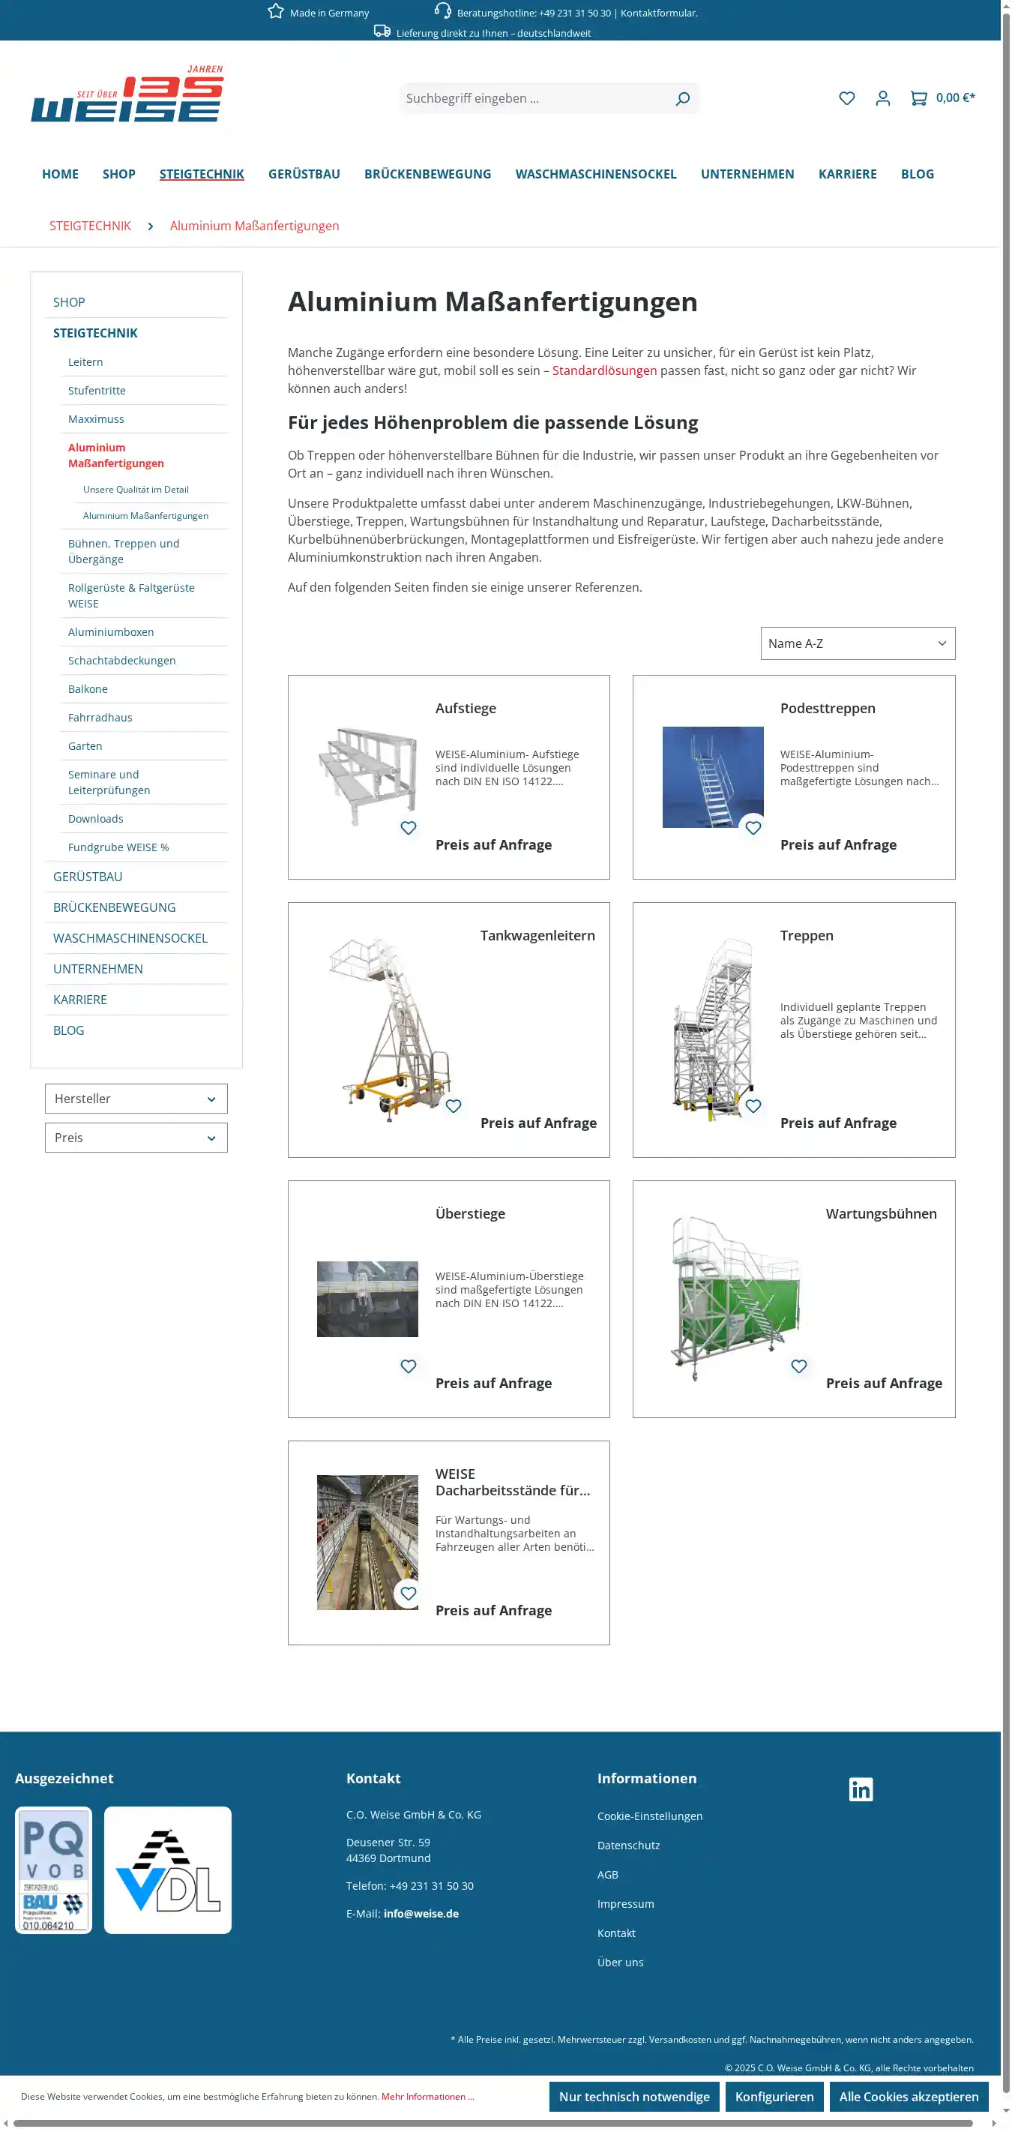The image size is (1012, 2129).
Task: Toggle wishlist heart on Aufstiege product
Action: (408, 827)
